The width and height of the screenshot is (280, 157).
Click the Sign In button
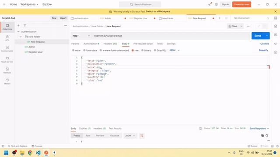pyautogui.click(x=225, y=4)
